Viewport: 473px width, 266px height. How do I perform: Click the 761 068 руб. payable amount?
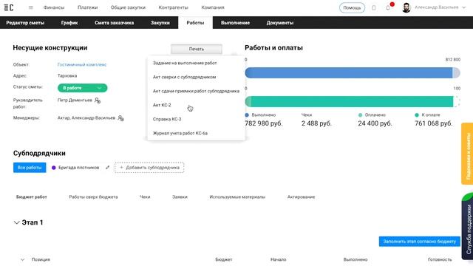434,123
